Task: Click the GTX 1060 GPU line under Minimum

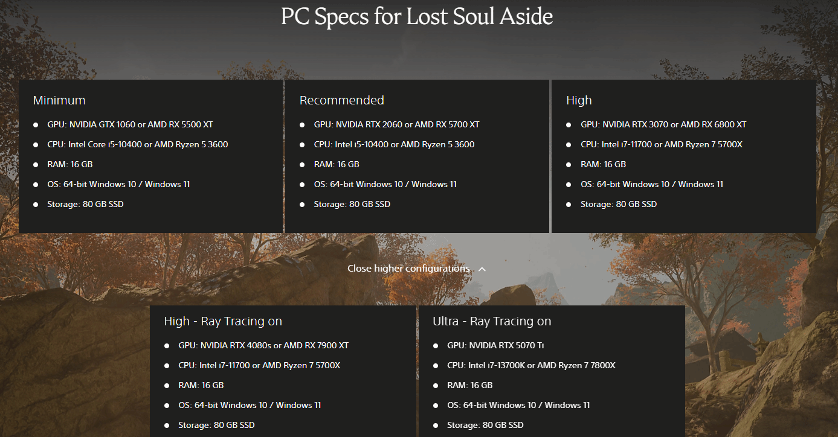Action: (x=130, y=125)
